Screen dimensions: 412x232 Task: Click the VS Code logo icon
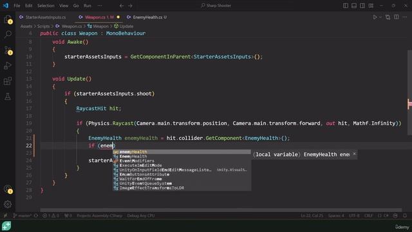pos(6,6)
